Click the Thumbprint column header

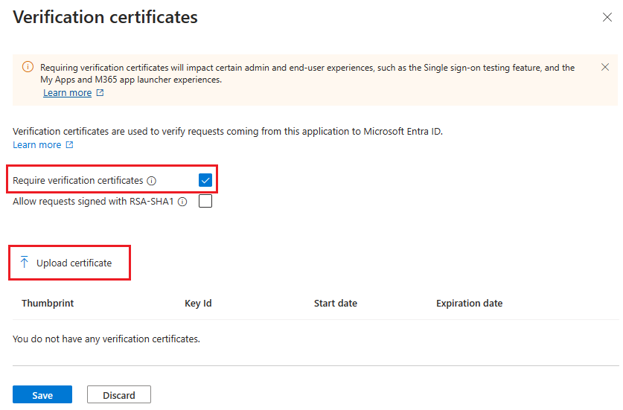48,304
